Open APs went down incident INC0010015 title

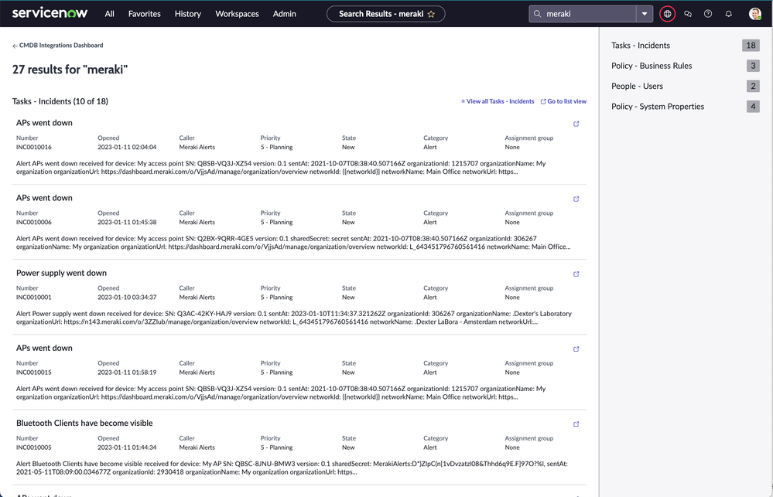(x=44, y=348)
